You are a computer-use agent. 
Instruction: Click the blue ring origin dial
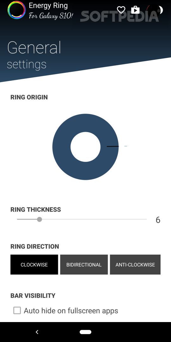coord(85,147)
